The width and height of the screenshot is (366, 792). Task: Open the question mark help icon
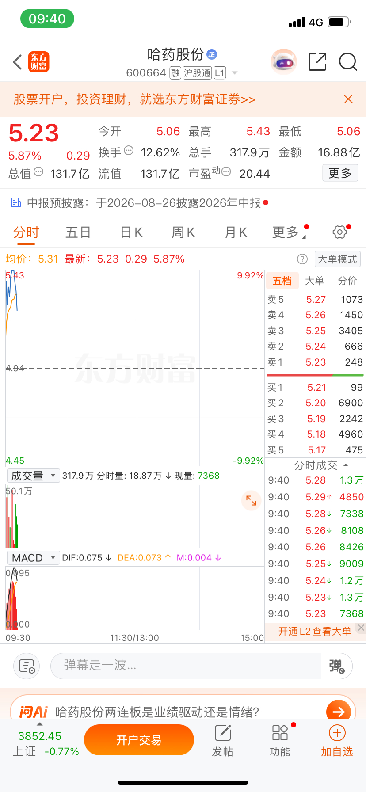302,259
